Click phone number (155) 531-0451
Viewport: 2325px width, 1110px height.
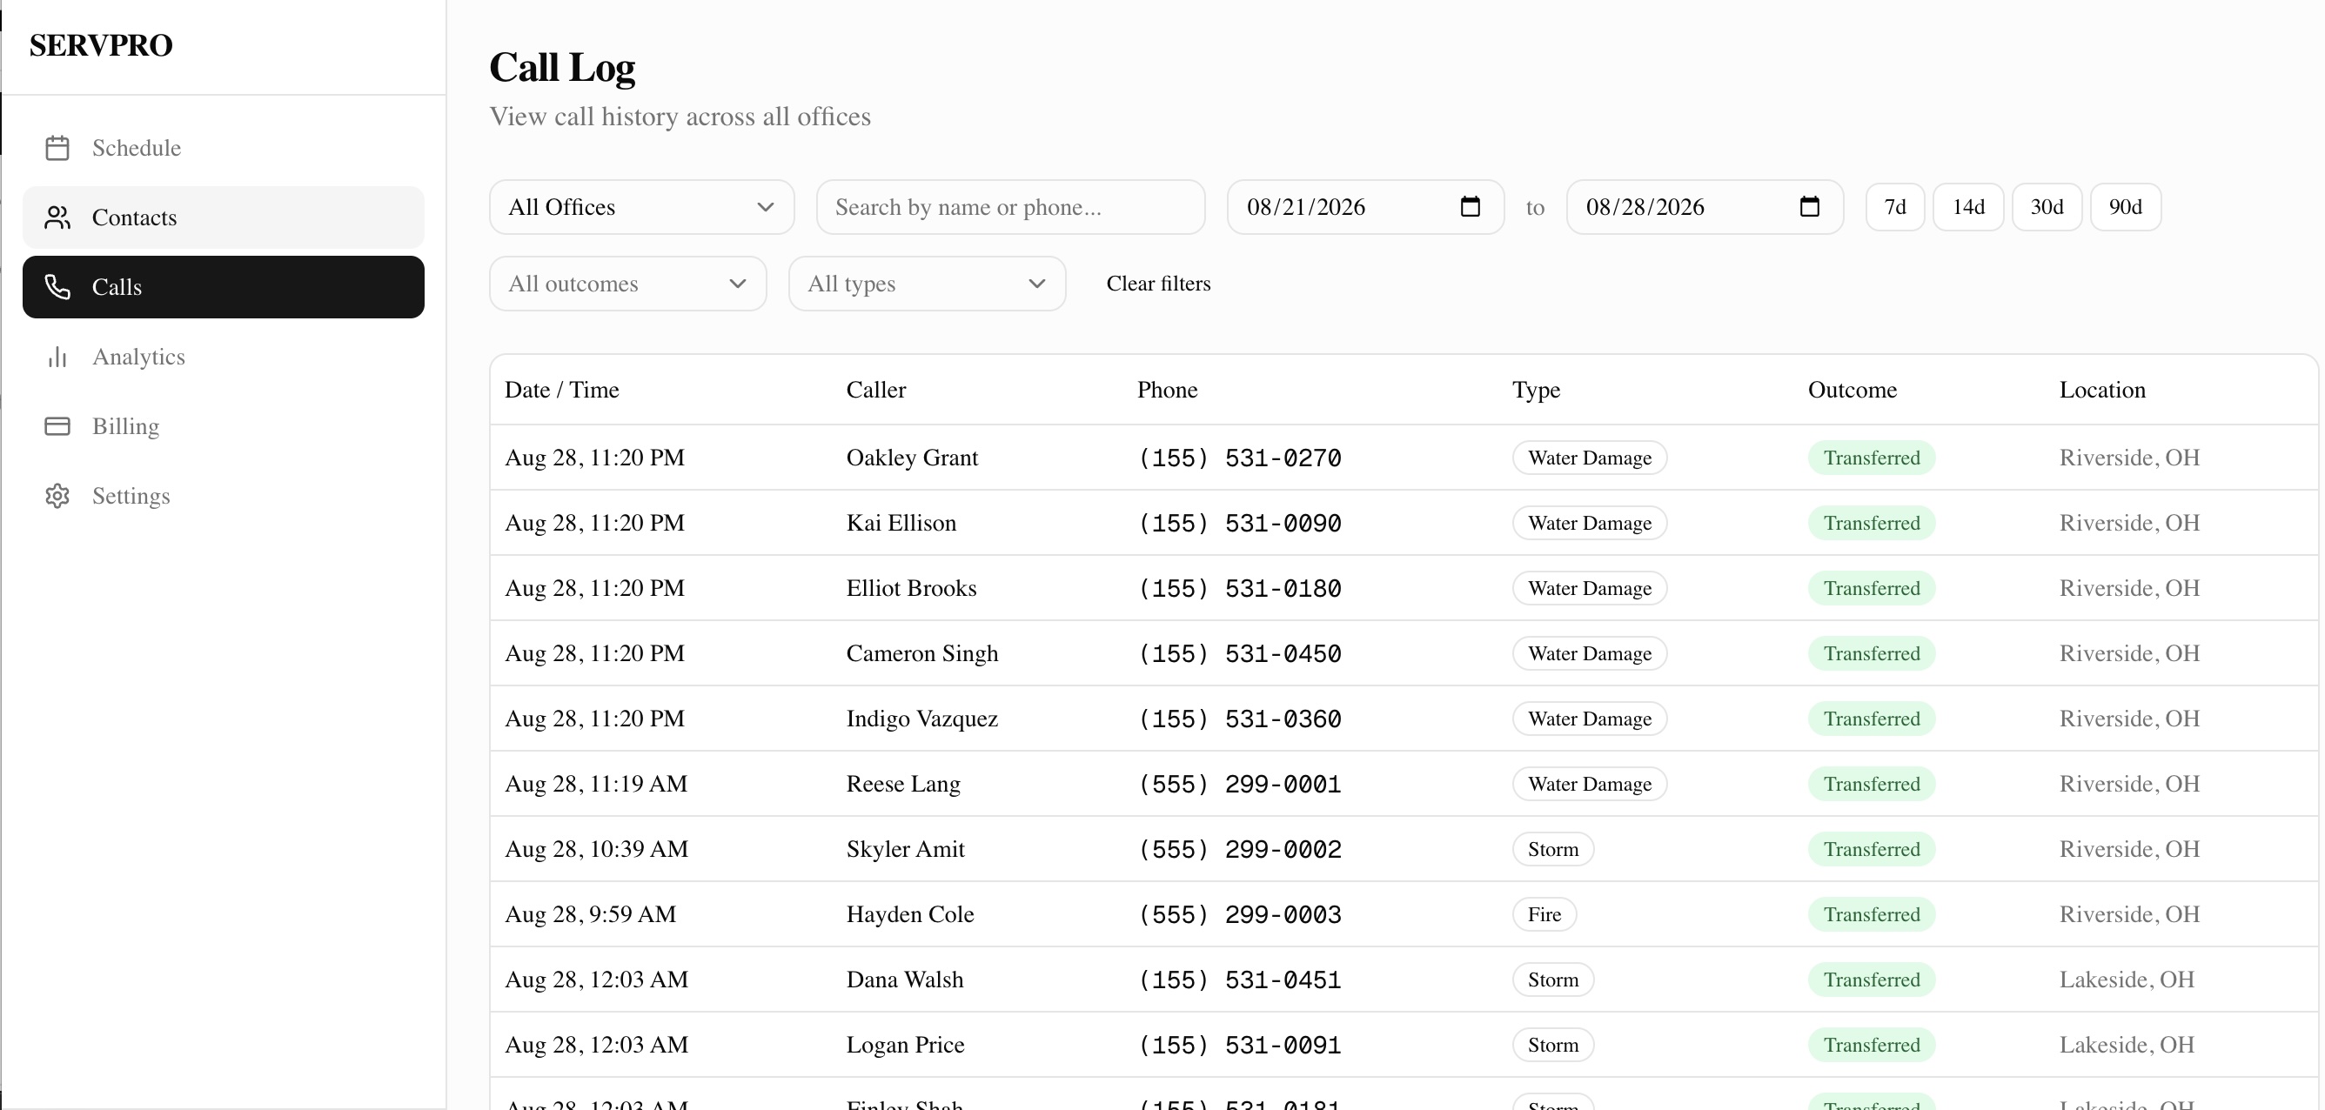coord(1239,980)
